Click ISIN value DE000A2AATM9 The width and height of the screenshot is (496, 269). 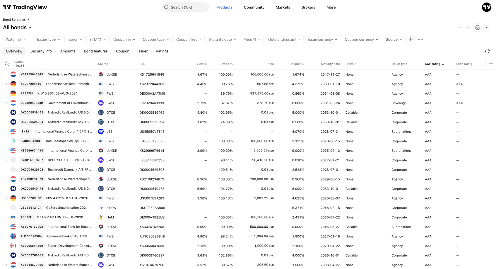point(152,93)
